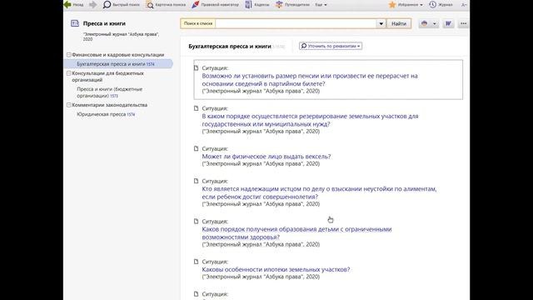Viewport: 533px width, 300px height.
Task: Click into the Поиск в списке field
Action: tap(295, 23)
